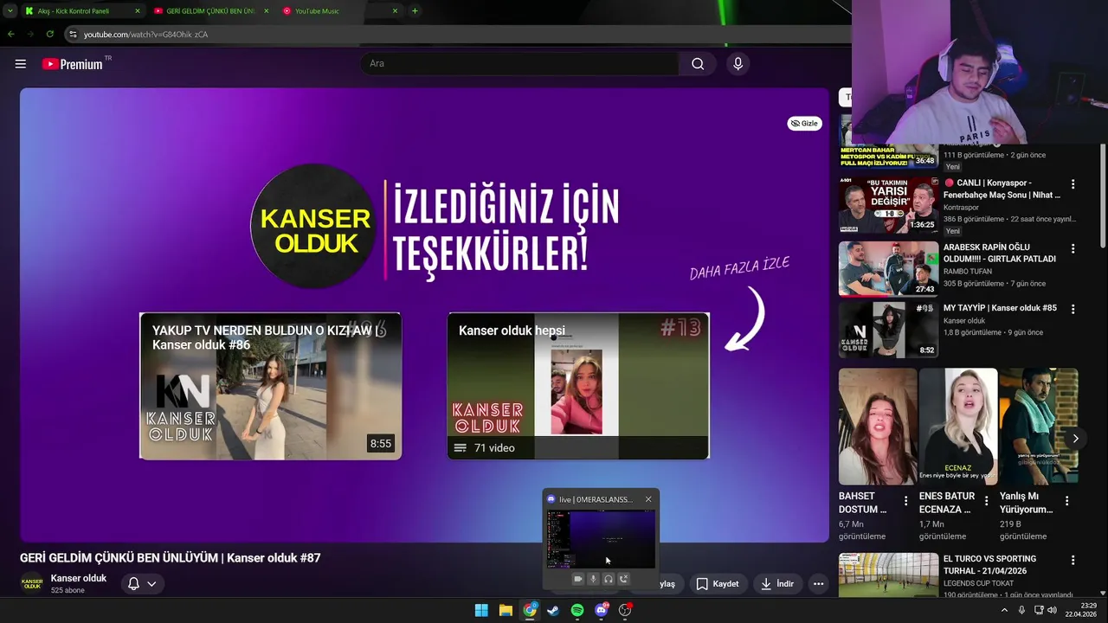Click the system tray microphone icon
This screenshot has height=623, width=1108.
coord(1022,610)
